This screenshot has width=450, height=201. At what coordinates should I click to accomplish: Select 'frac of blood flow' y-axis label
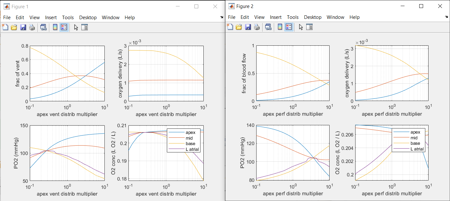244,73
